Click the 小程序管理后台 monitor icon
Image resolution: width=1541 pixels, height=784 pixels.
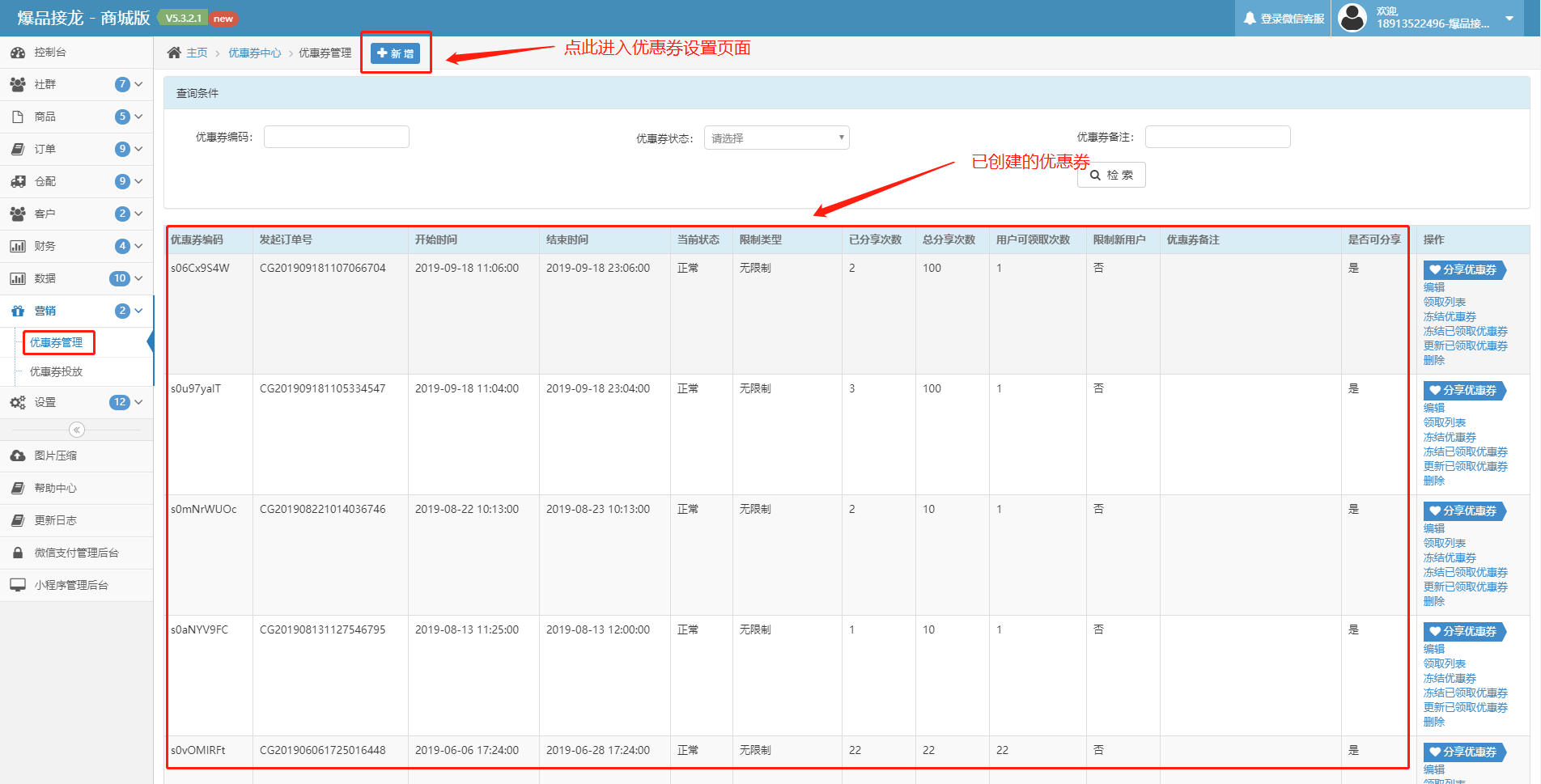(x=17, y=585)
